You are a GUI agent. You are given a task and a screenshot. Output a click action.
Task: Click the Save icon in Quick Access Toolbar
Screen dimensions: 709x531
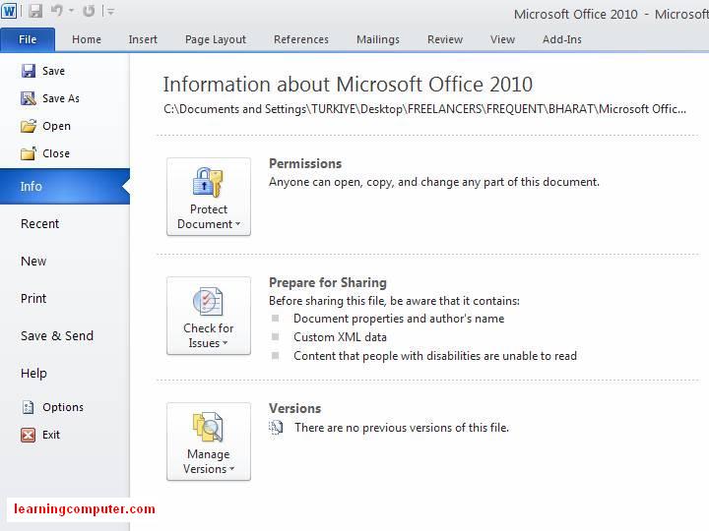pyautogui.click(x=35, y=11)
